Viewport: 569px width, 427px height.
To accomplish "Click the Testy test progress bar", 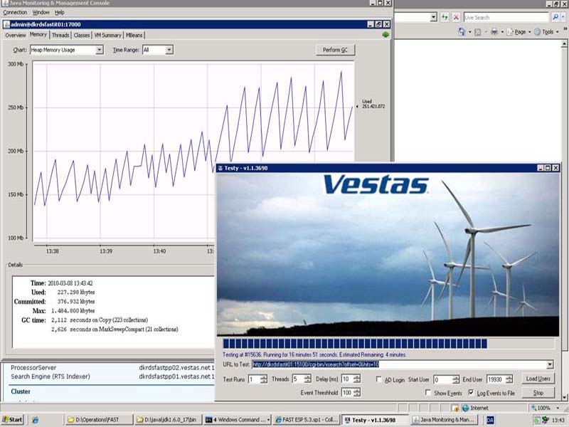I will 388,344.
